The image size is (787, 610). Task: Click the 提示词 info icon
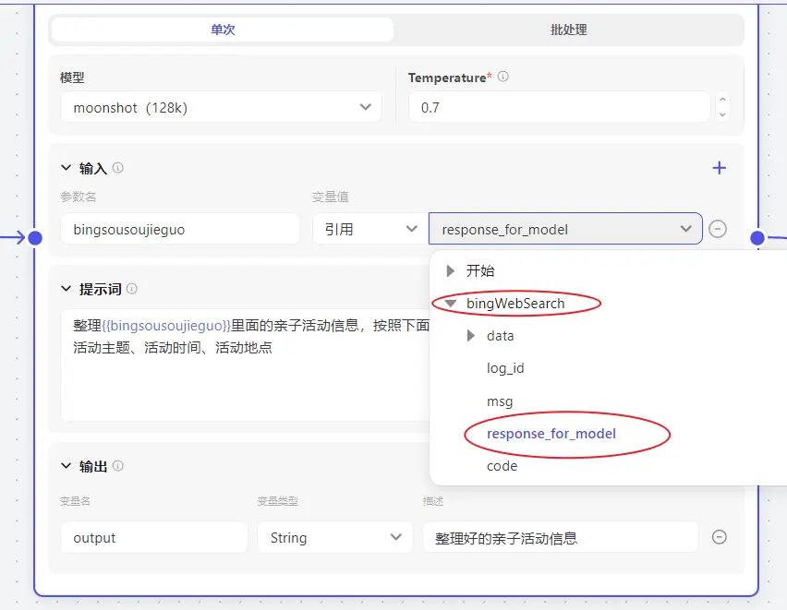coord(131,289)
